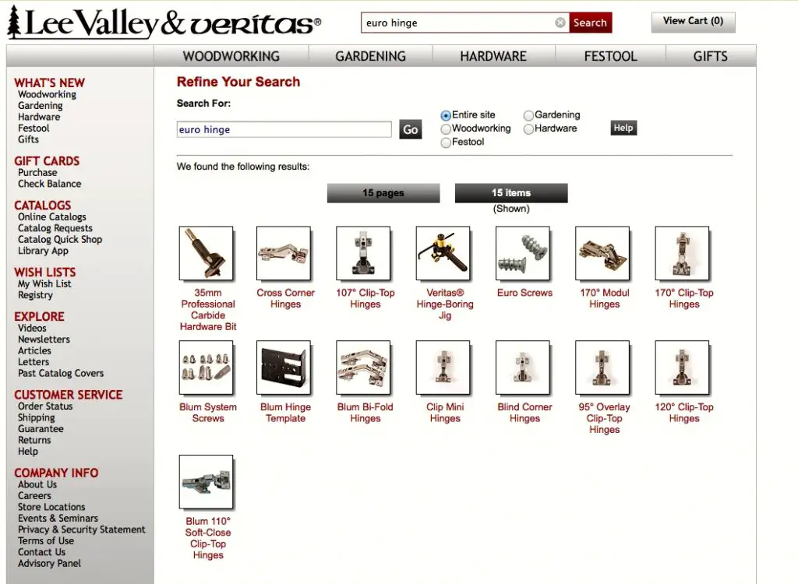Open the Shipping link
The image size is (798, 584).
36,417
